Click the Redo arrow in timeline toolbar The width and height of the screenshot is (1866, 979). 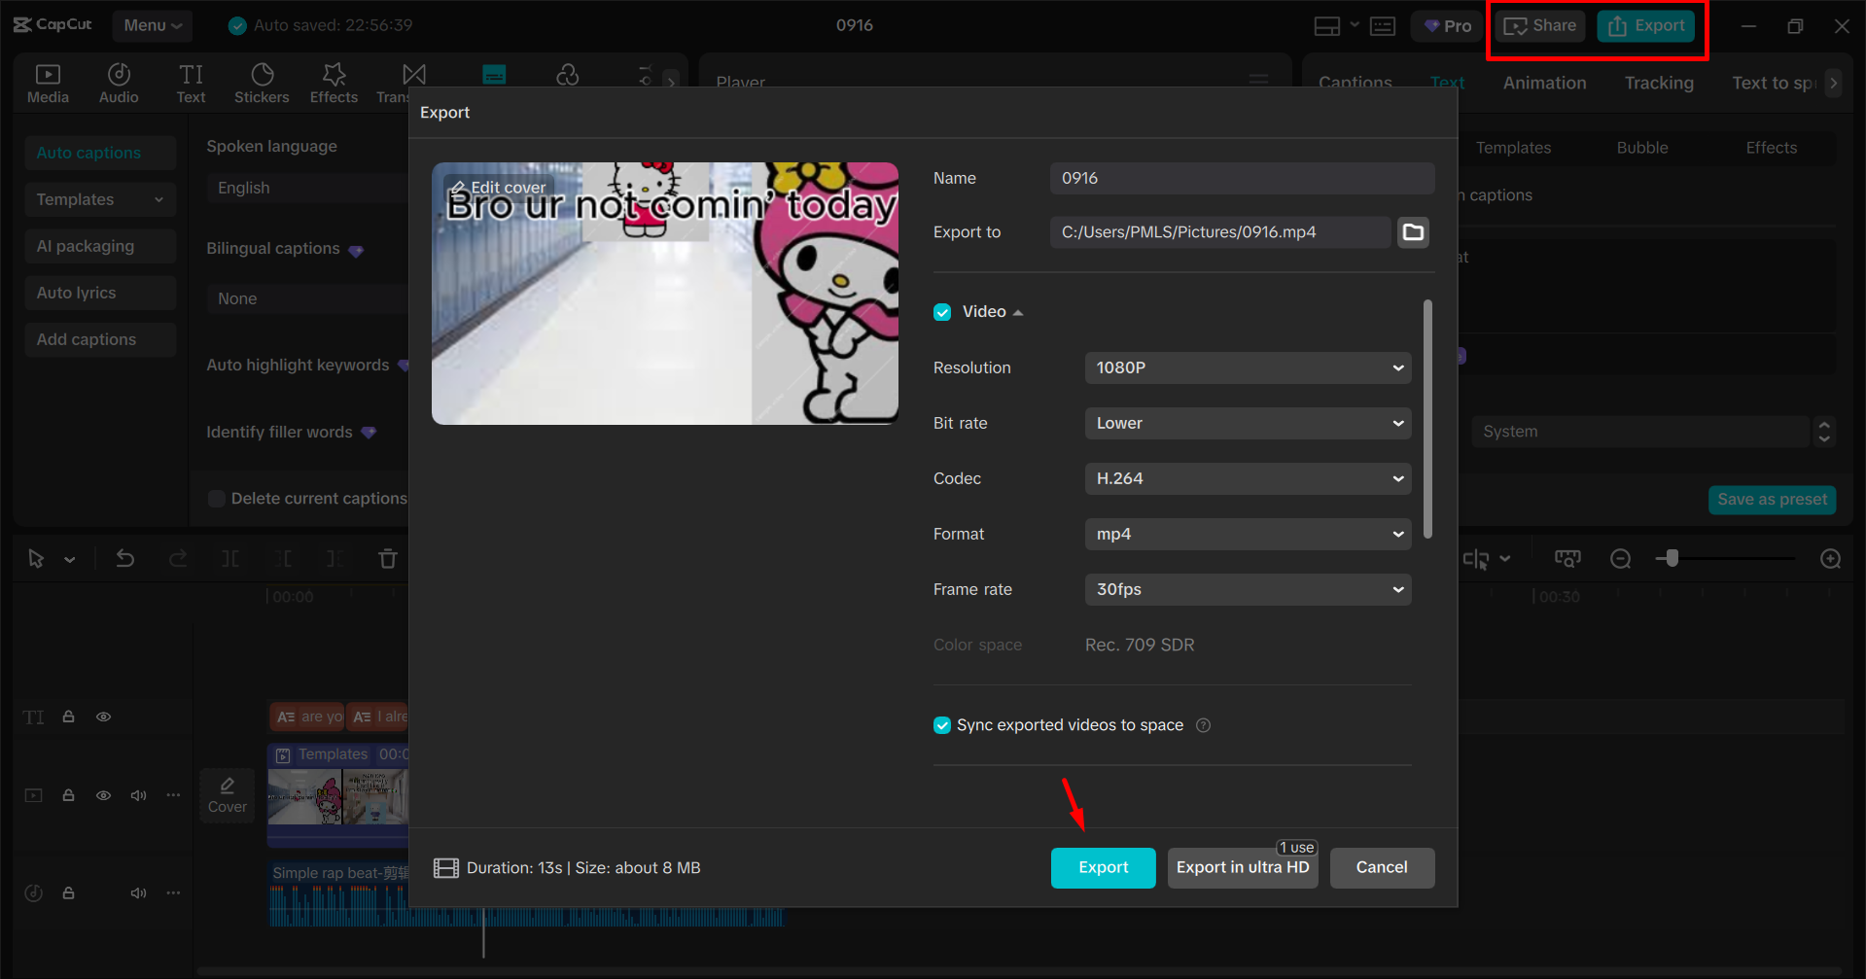coord(178,558)
